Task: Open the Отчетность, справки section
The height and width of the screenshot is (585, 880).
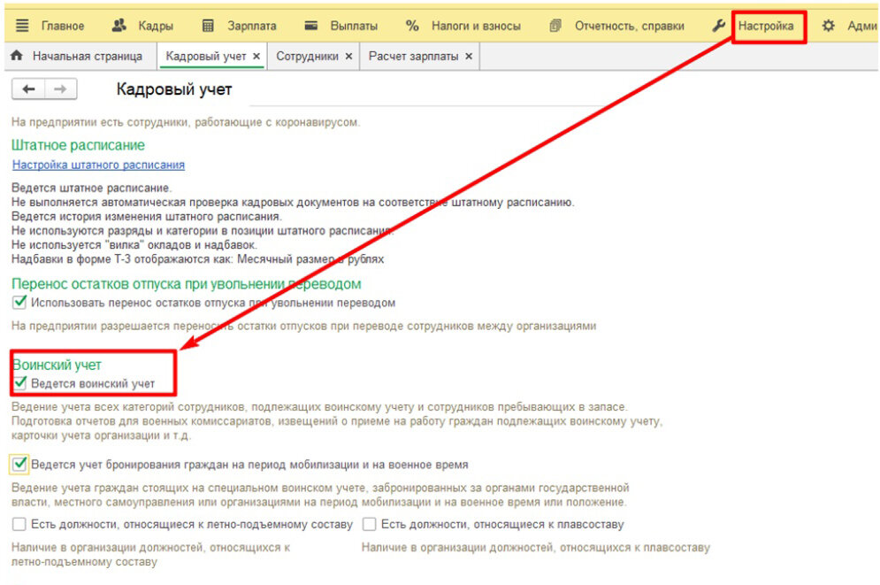Action: [x=629, y=26]
